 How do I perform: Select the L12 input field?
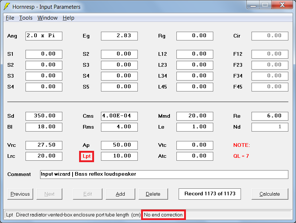pyautogui.click(x=195, y=54)
